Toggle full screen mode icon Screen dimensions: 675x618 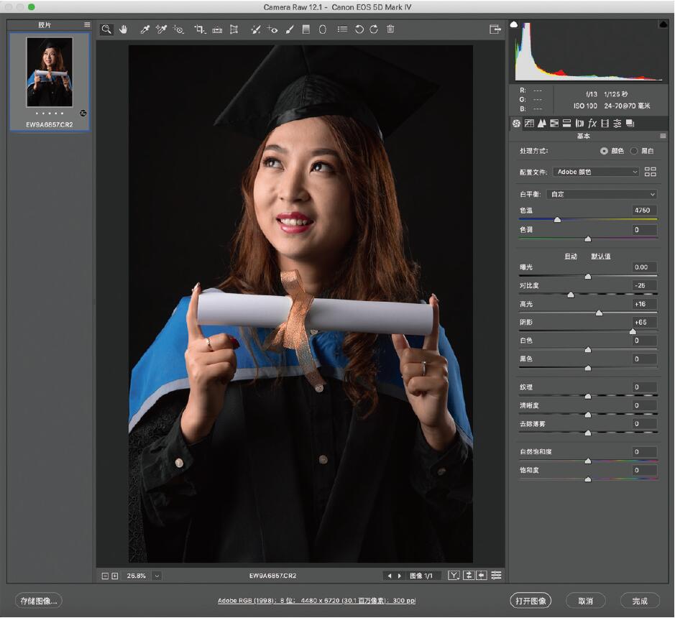pyautogui.click(x=495, y=29)
